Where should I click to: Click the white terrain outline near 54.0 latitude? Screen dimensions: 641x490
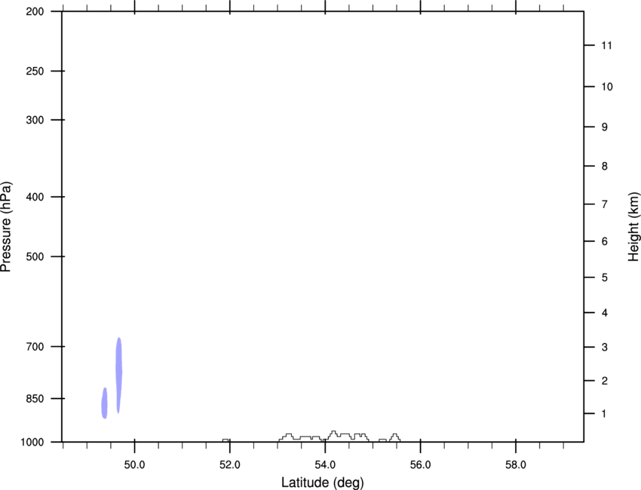[x=335, y=436]
